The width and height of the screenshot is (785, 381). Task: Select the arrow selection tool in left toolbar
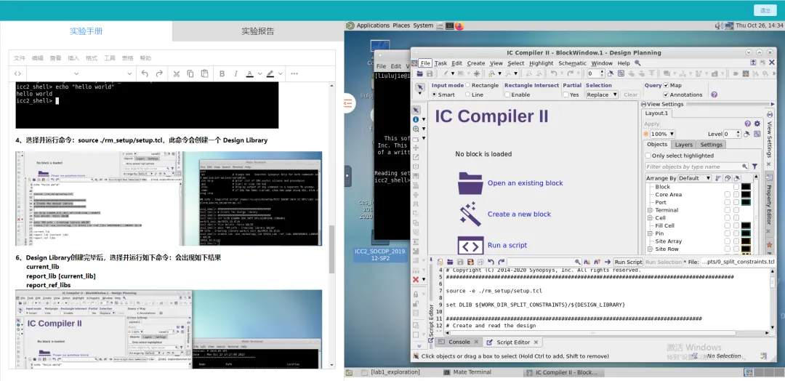[x=416, y=110]
